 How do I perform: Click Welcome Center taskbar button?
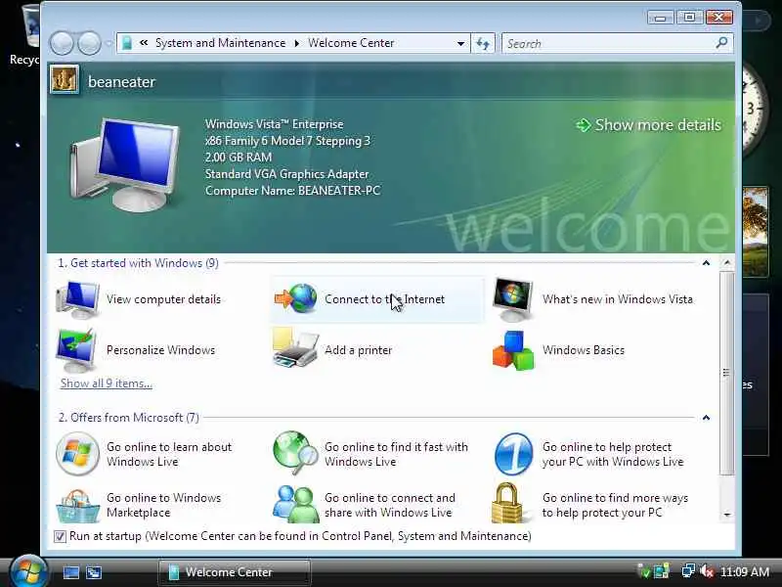234,572
